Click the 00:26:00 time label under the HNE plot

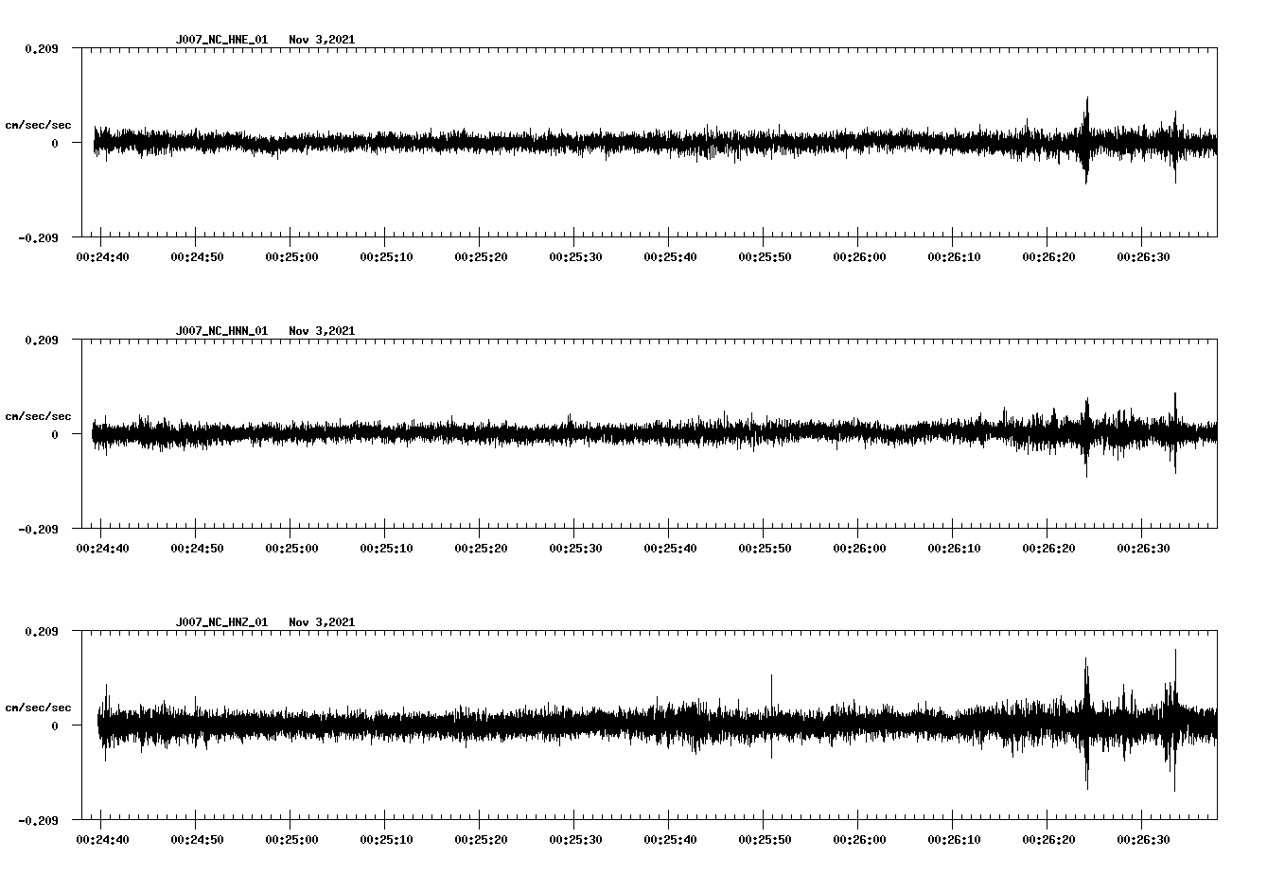click(859, 256)
